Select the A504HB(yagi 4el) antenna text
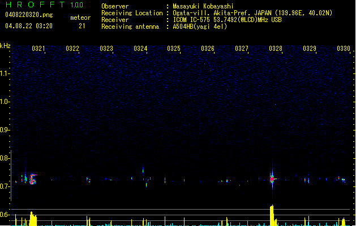The image size is (356, 226). (200, 27)
